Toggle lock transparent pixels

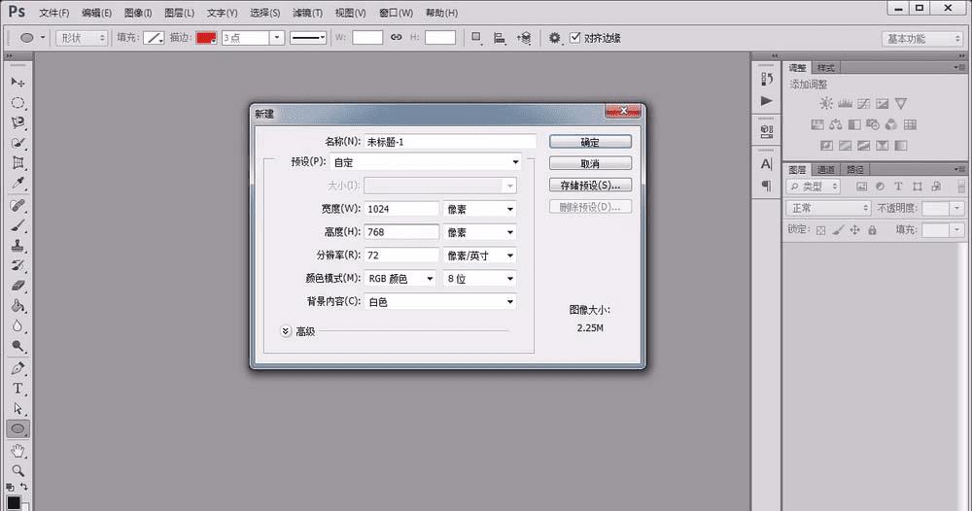tap(820, 230)
